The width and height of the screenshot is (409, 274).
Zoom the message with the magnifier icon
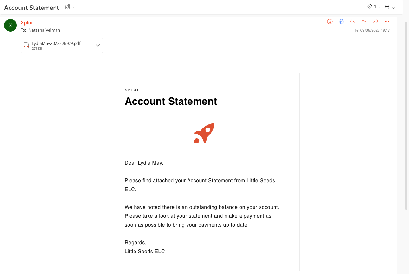click(x=387, y=7)
